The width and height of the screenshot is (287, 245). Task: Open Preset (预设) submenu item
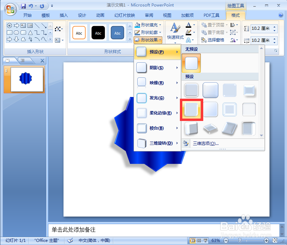coord(158,52)
